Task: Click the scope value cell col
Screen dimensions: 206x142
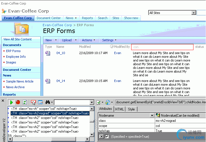Action: pos(180,126)
